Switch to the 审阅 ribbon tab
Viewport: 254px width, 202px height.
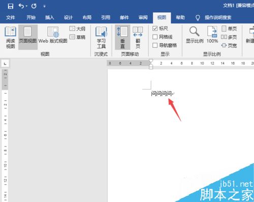[143, 17]
